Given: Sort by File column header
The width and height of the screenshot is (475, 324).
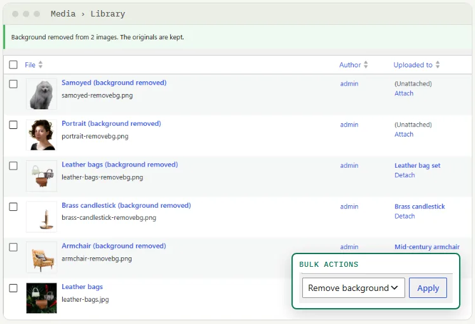Looking at the screenshot, I should coord(30,65).
